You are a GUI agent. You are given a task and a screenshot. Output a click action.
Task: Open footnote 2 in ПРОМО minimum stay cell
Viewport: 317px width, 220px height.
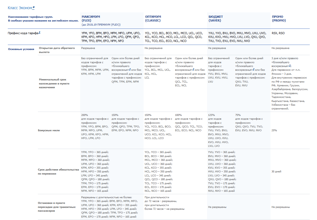coord(290,65)
